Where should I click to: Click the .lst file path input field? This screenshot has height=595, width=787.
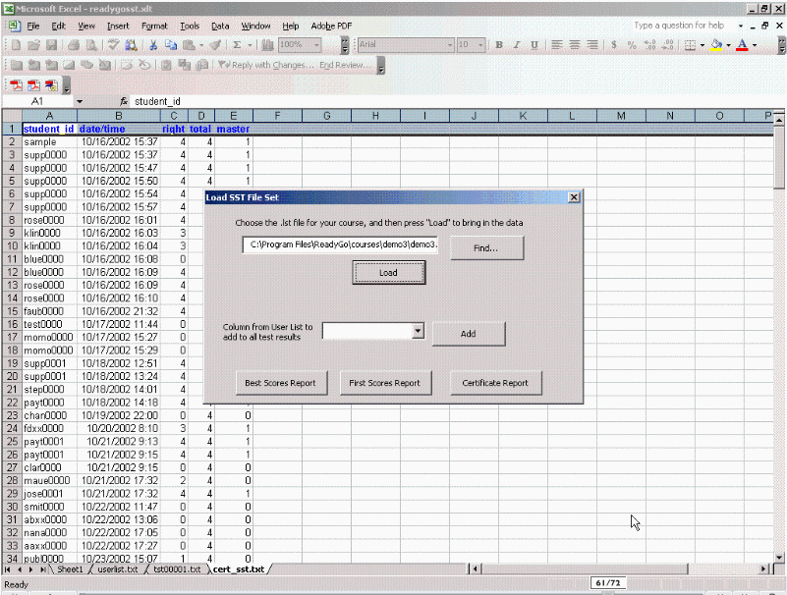click(x=340, y=244)
